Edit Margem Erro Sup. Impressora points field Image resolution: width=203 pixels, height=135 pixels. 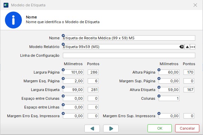[189, 116]
